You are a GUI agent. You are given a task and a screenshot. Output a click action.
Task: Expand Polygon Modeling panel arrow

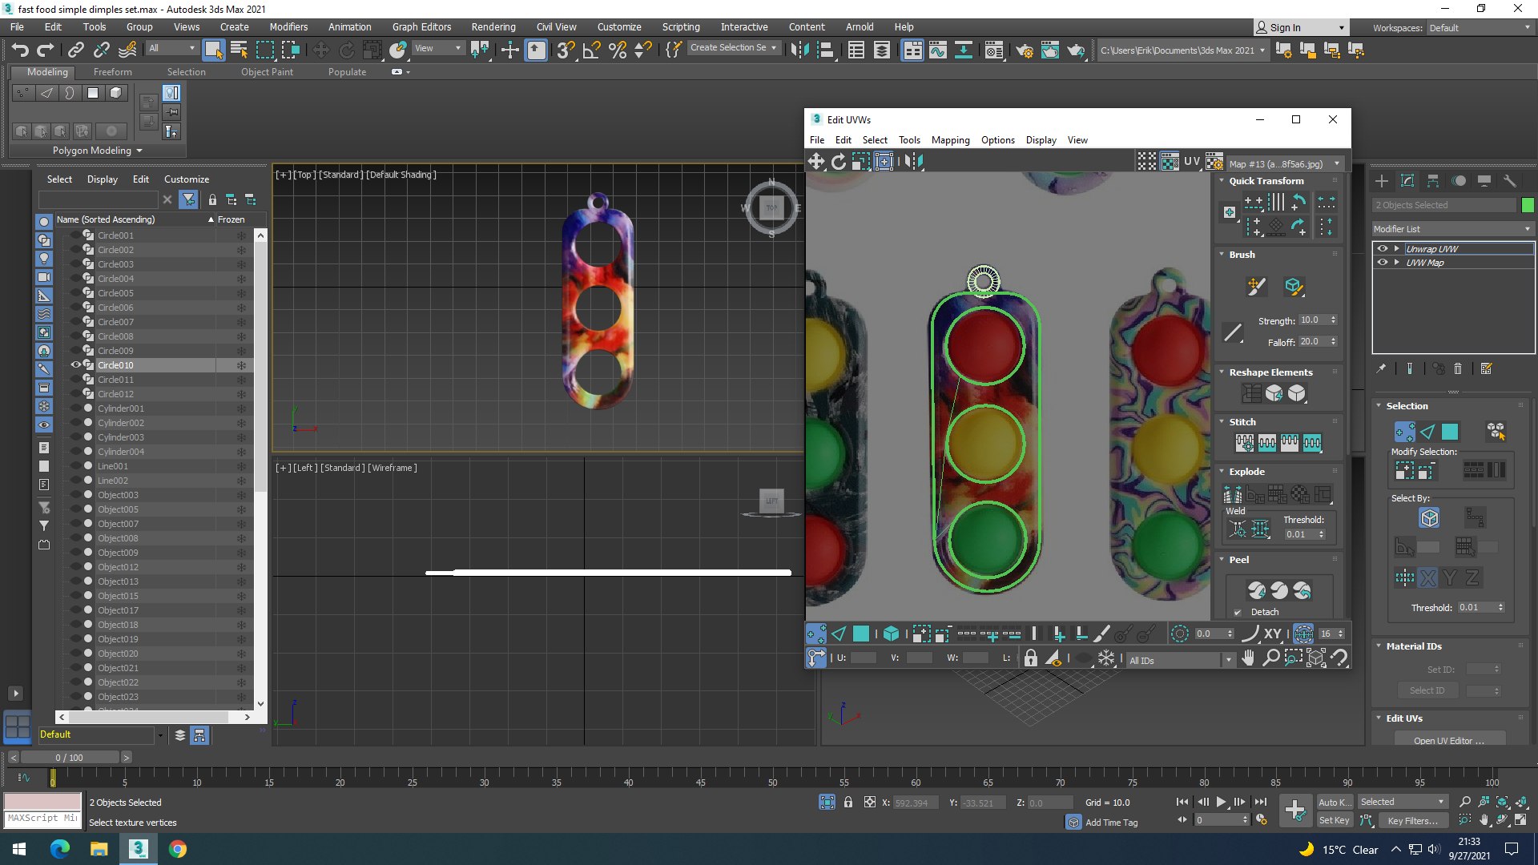(139, 151)
